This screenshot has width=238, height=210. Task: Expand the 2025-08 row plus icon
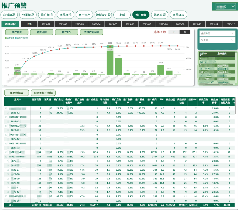point(8,174)
